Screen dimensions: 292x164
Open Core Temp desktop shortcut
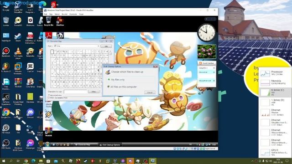tap(30, 83)
